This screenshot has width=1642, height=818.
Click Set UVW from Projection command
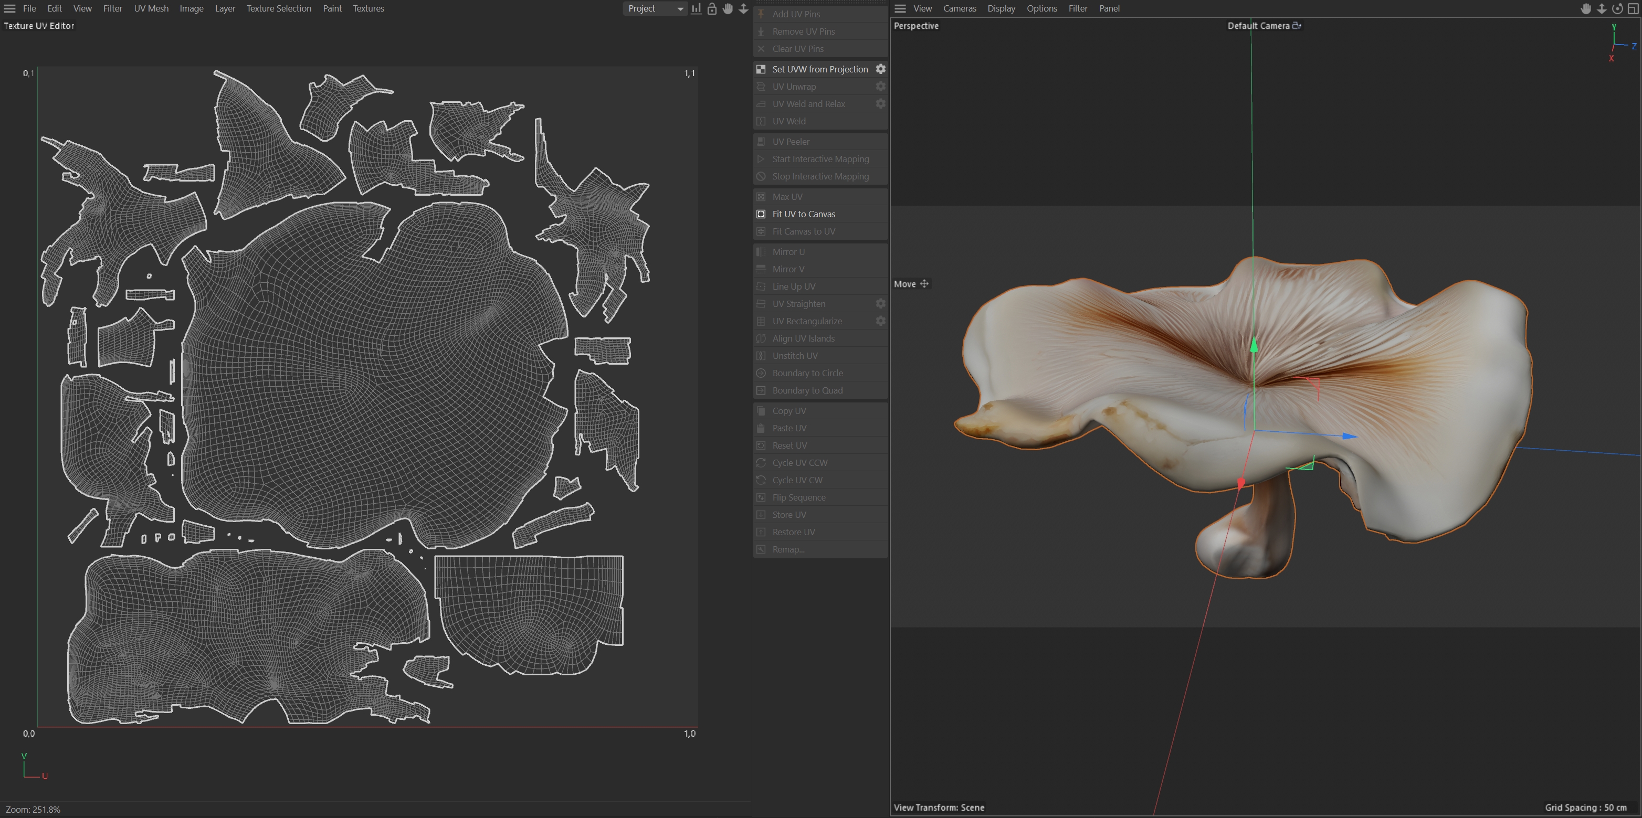pos(820,69)
